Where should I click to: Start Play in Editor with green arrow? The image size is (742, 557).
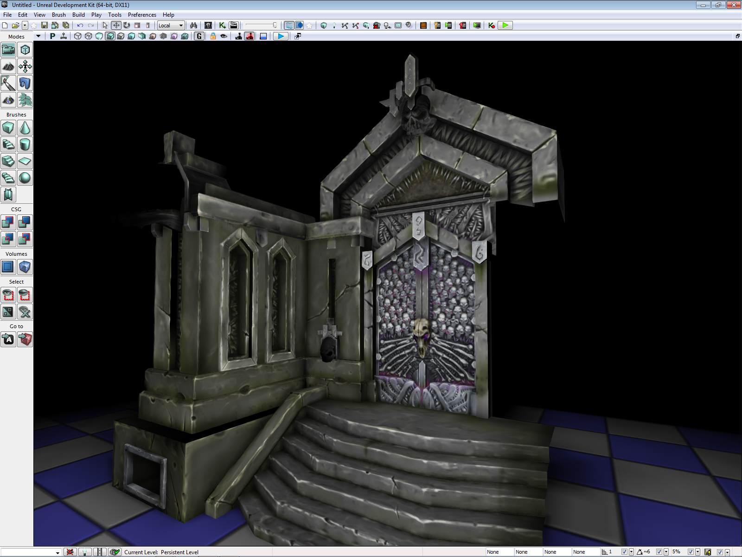point(505,26)
